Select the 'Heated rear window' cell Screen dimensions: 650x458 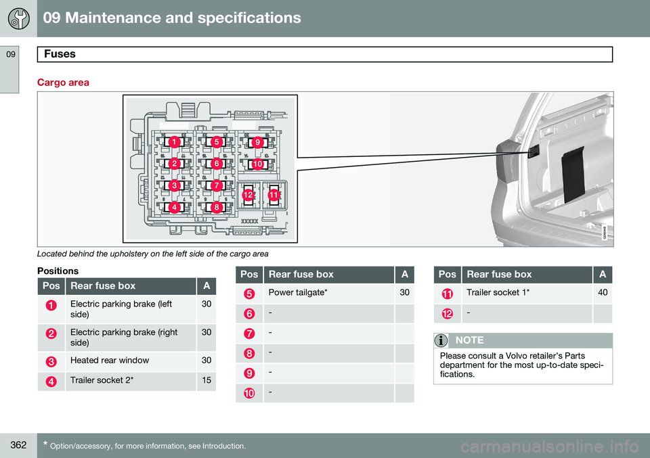[x=131, y=361]
